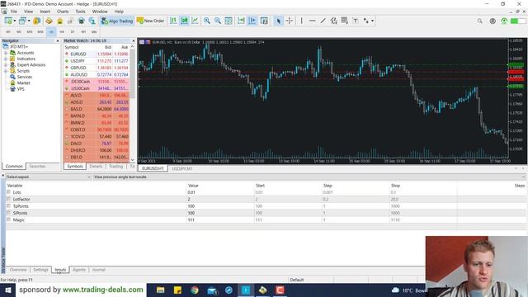528x297 pixels.
Task: Expand the Accounts node in Navigator
Action: [x=6, y=53]
